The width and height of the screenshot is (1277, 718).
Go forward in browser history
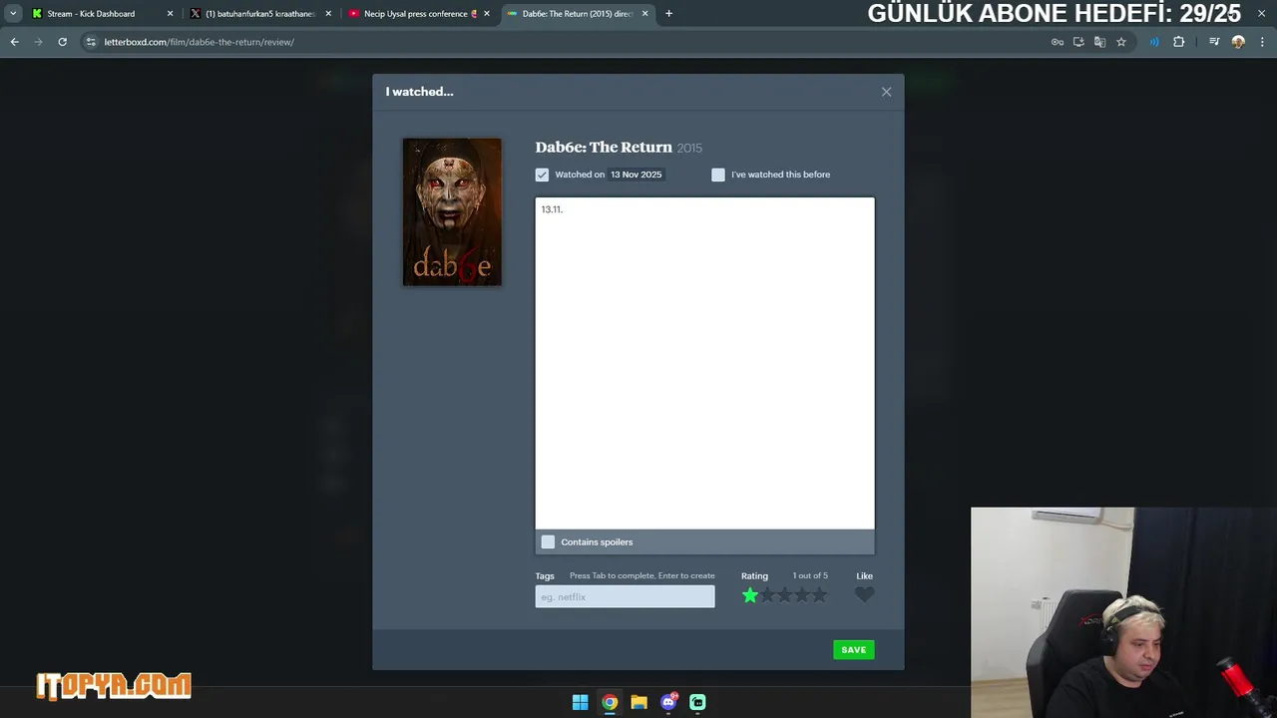(38, 42)
